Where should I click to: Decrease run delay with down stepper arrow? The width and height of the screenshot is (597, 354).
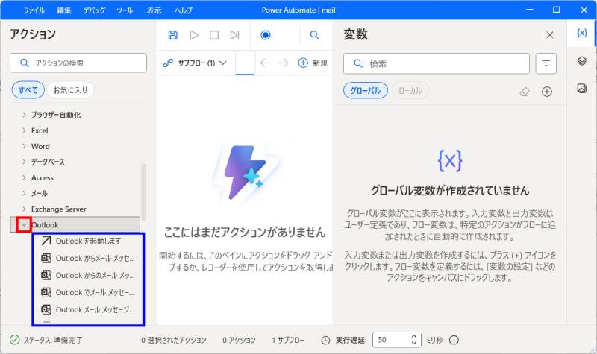point(415,344)
